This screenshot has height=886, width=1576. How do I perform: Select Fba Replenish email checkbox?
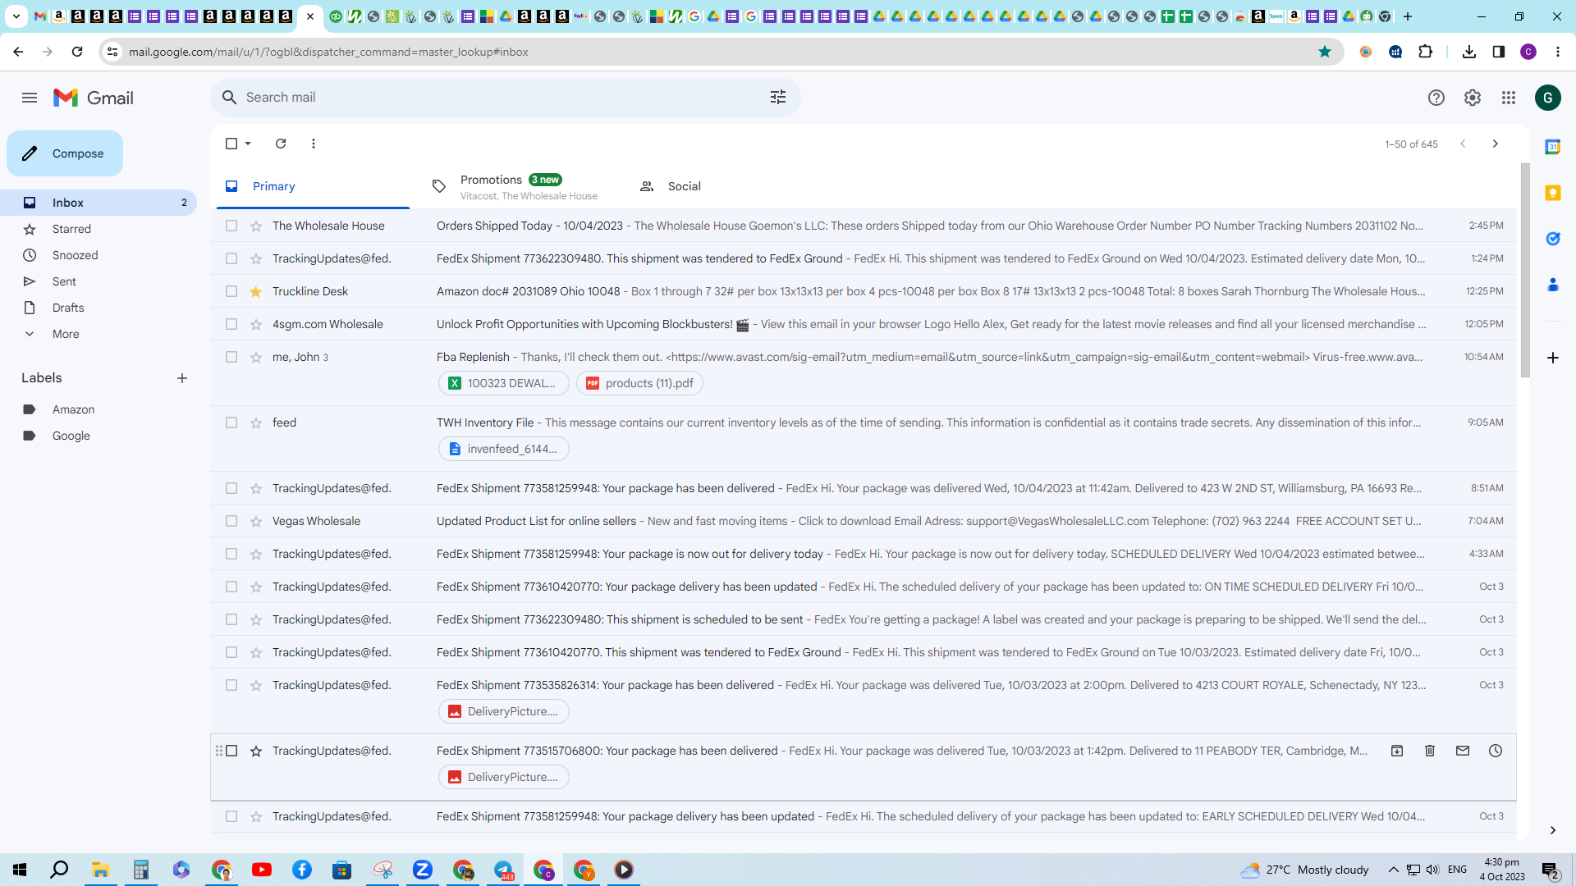(231, 357)
